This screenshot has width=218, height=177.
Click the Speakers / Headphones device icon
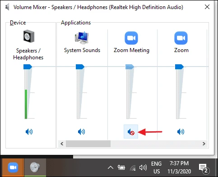point(29,36)
